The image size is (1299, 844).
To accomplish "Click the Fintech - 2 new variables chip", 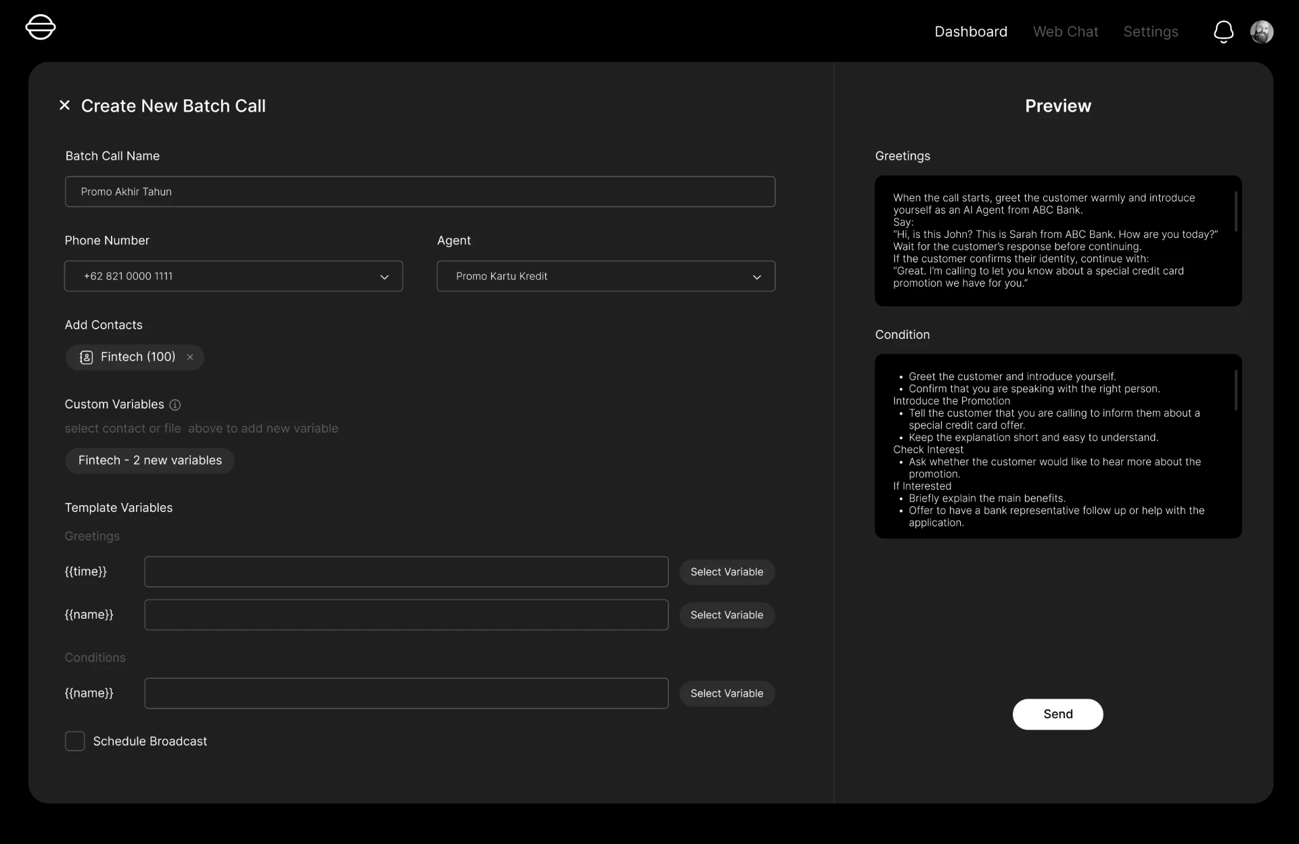I will point(150,461).
